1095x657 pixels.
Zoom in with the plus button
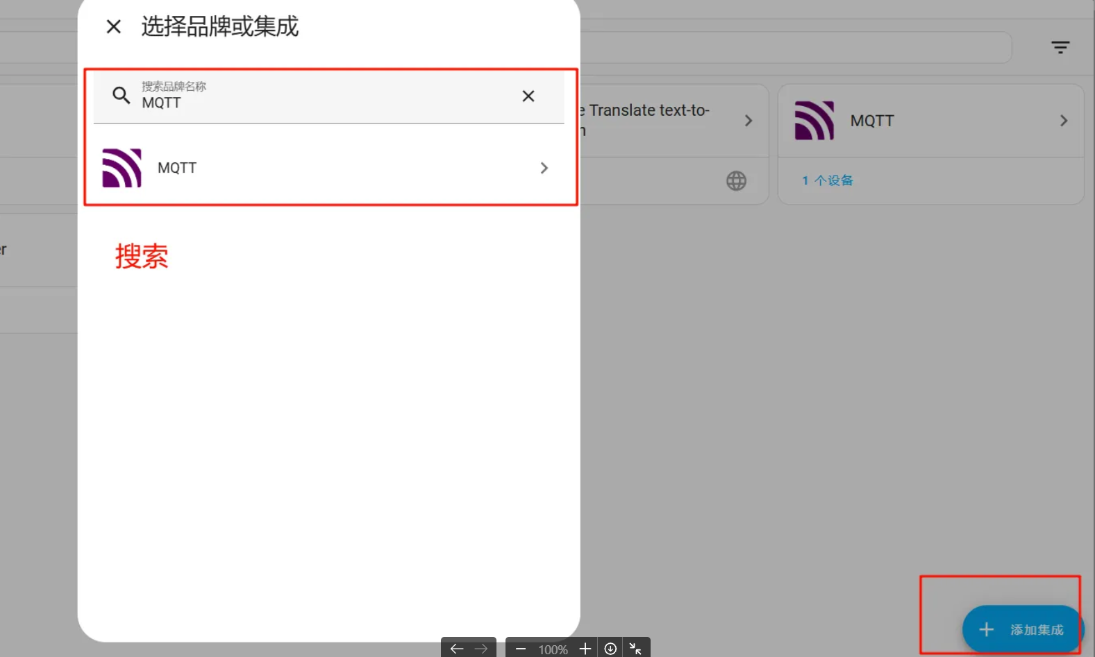tap(585, 649)
